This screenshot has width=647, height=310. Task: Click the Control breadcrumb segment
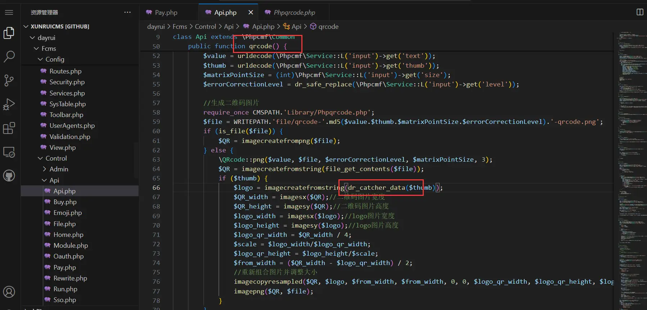205,26
